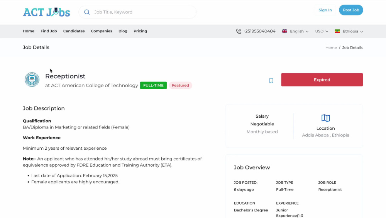Click the Bachelor's Degree education value
The height and width of the screenshot is (218, 386).
(x=251, y=210)
